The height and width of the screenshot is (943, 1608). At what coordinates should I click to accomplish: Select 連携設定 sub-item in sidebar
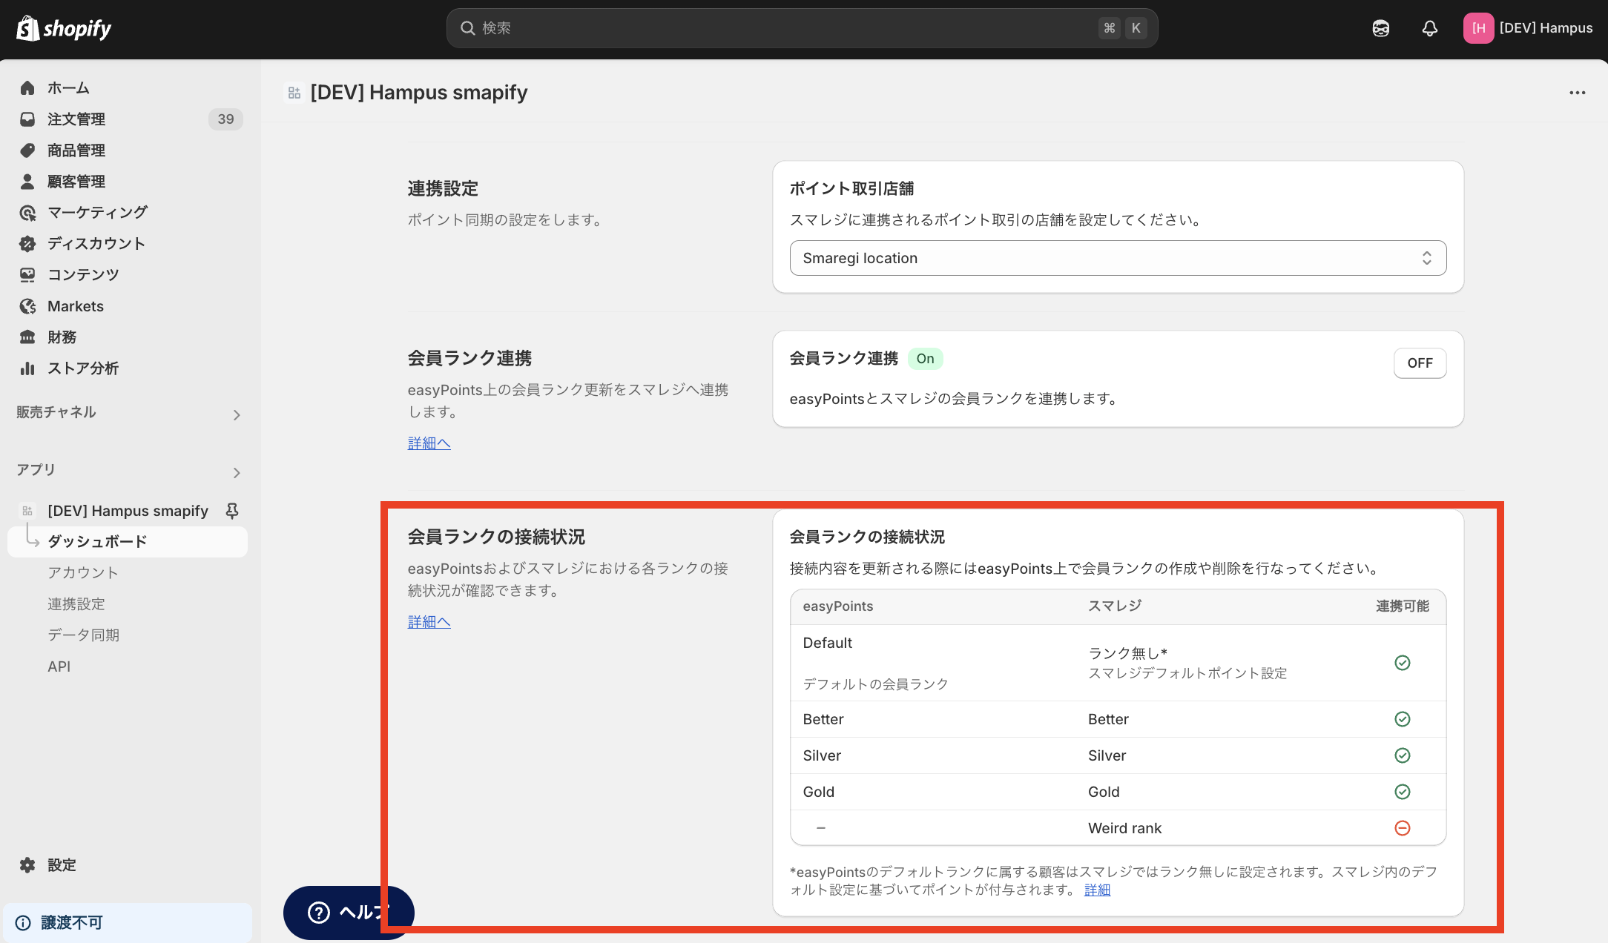pos(76,604)
